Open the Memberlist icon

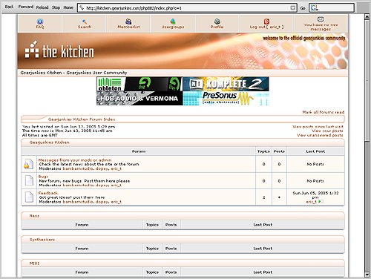128,22
